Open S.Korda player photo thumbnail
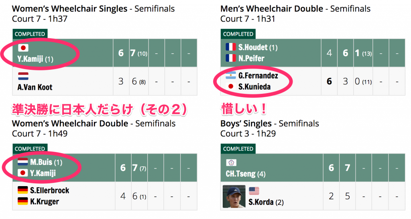The image size is (411, 219). point(234,196)
